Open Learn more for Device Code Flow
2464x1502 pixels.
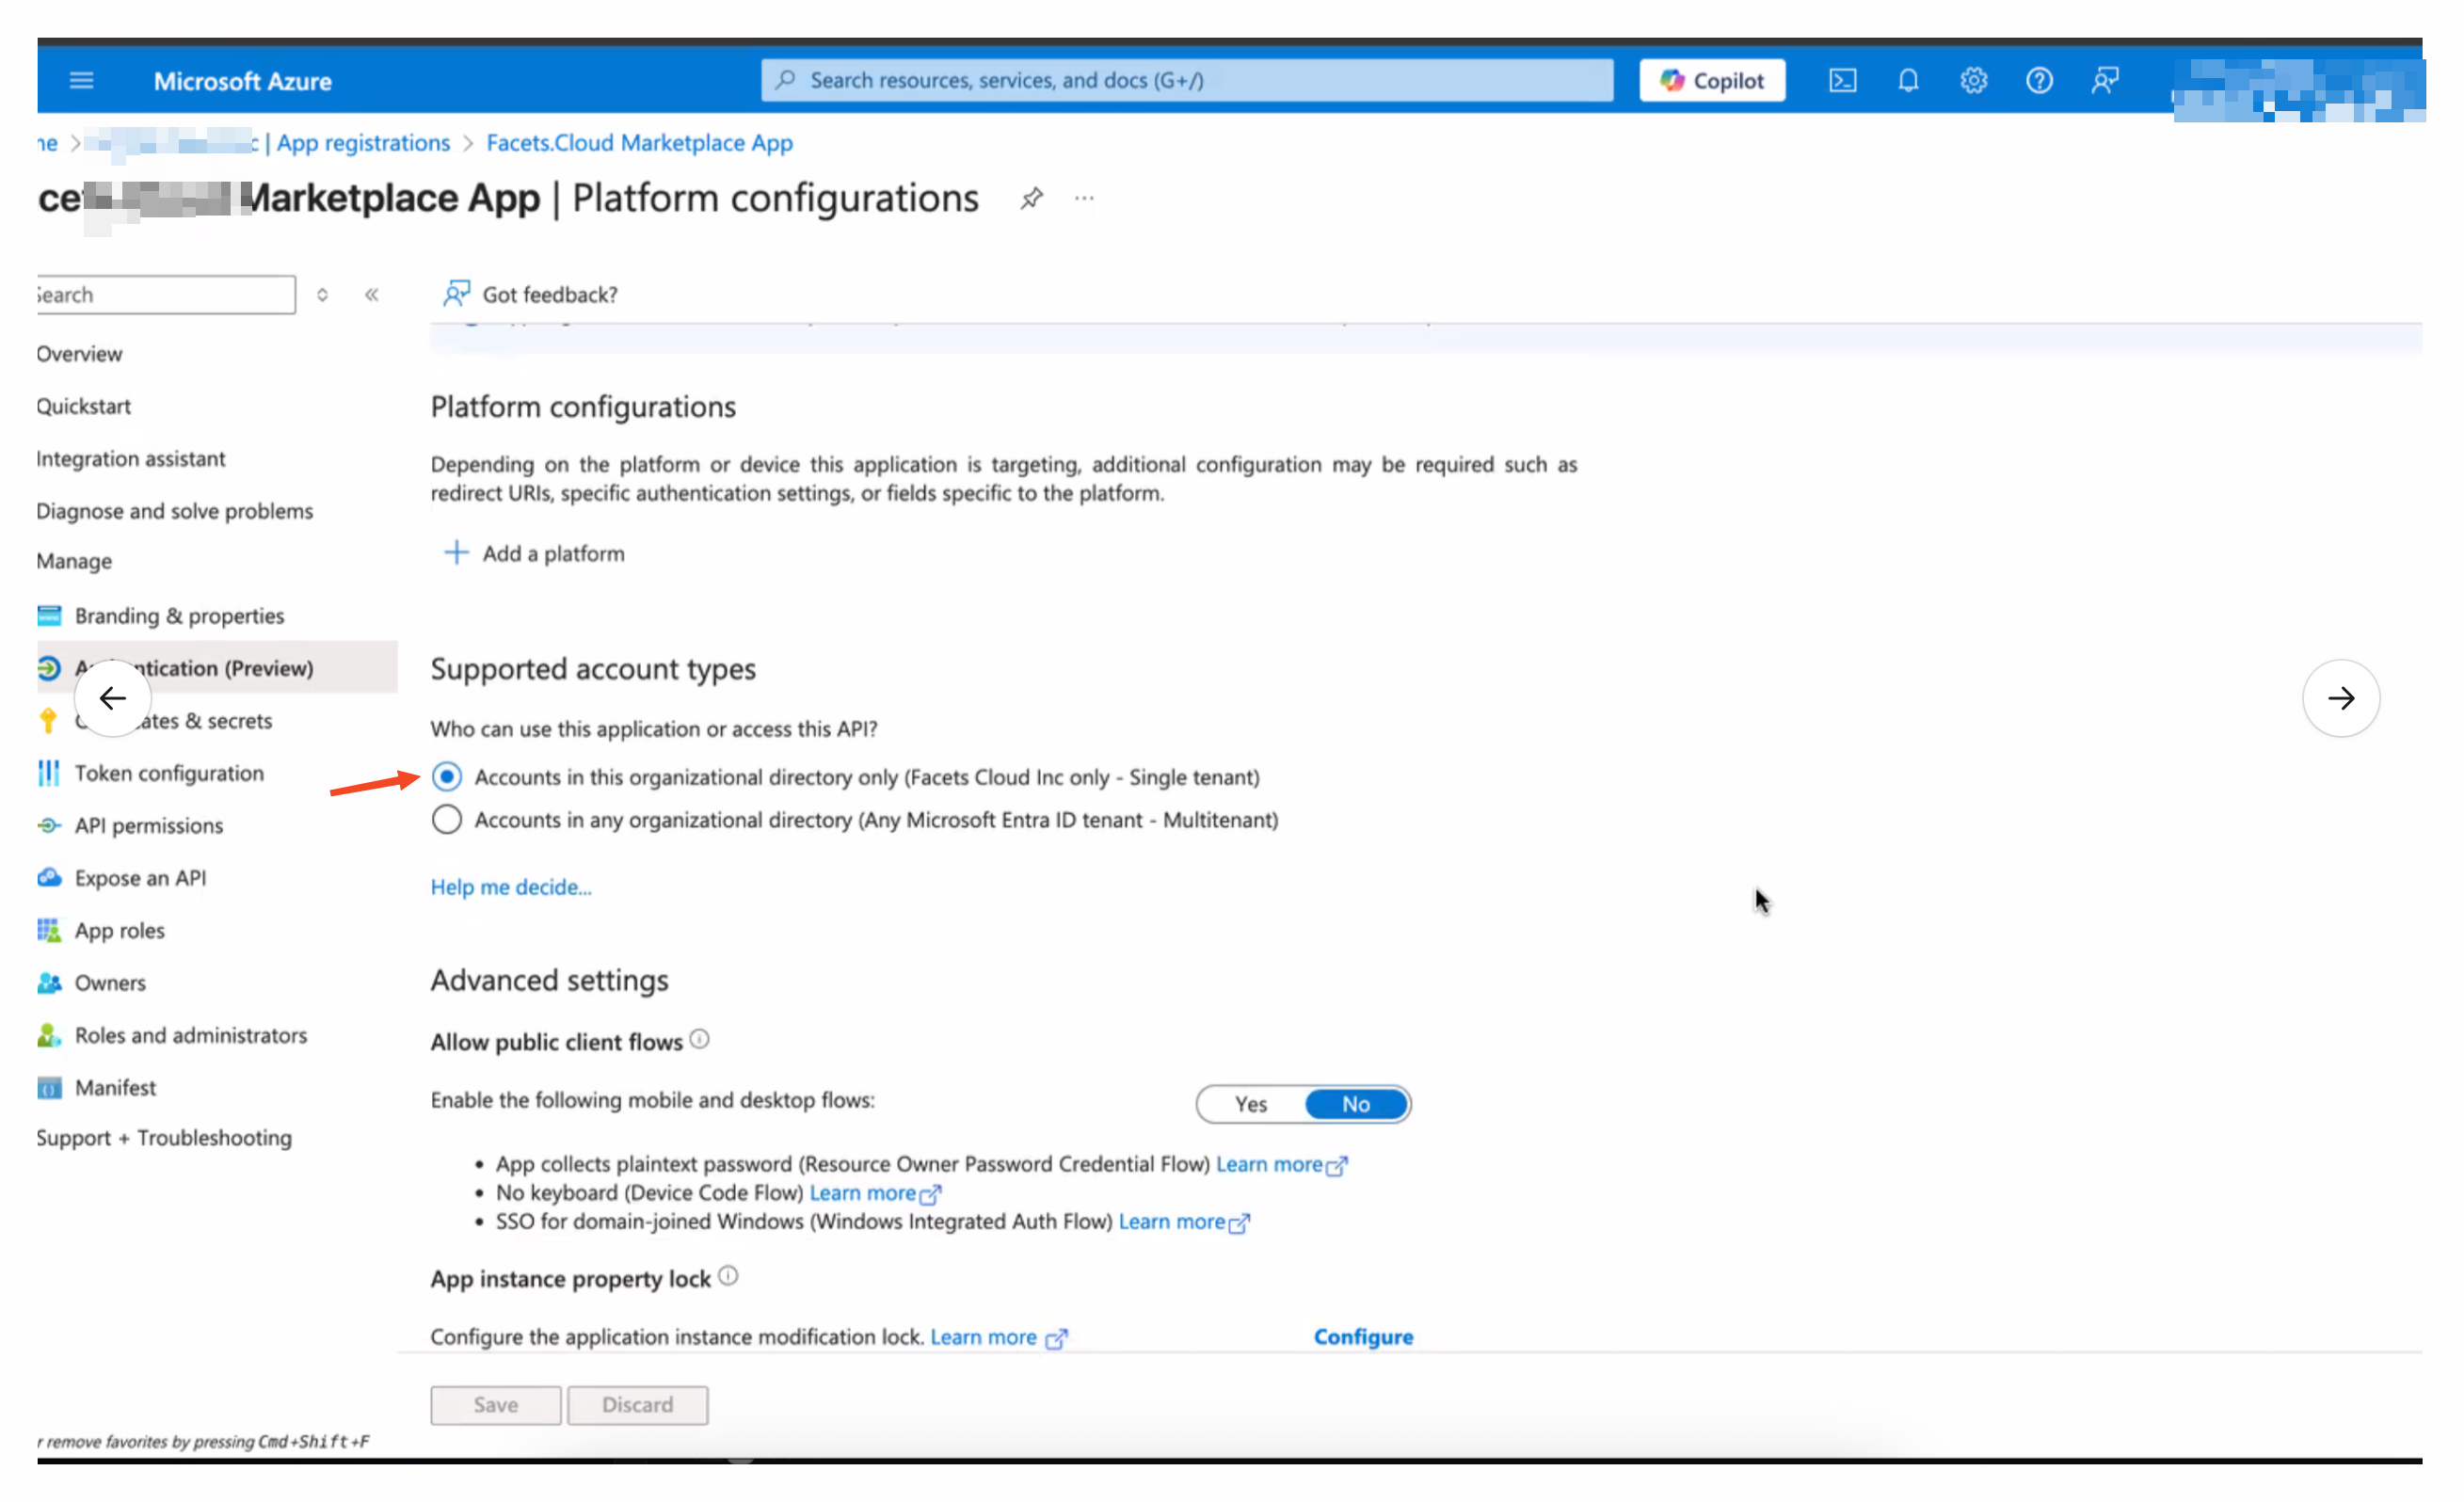click(x=875, y=1193)
